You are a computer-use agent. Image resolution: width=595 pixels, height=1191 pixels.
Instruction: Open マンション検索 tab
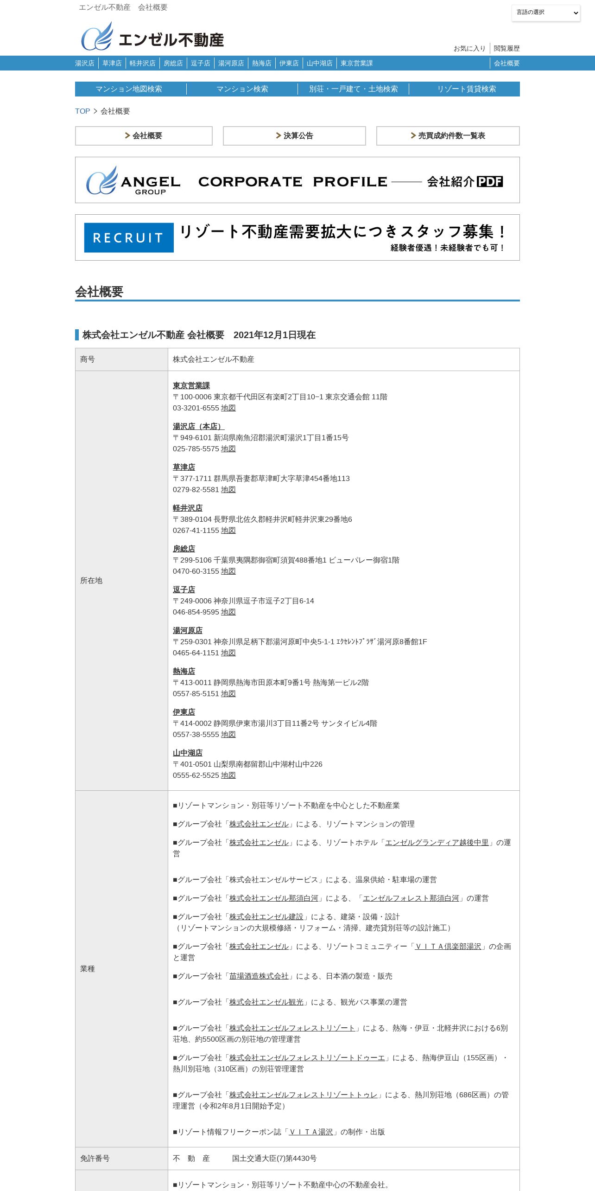pyautogui.click(x=242, y=89)
